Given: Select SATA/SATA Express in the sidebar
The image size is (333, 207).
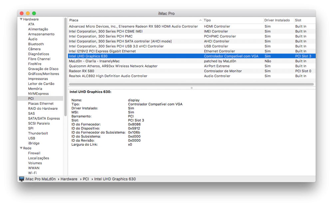Looking at the screenshot, I should click(x=44, y=118).
